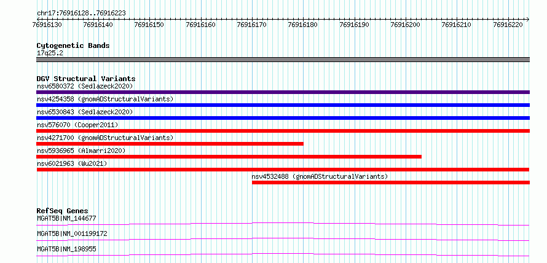Click the gray 17q25.2 cytogenetic band bar
The height and width of the screenshot is (263, 547).
point(283,59)
